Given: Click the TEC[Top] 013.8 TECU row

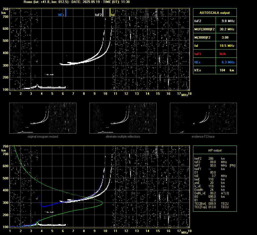Looking at the screenshot, I should (211, 207).
